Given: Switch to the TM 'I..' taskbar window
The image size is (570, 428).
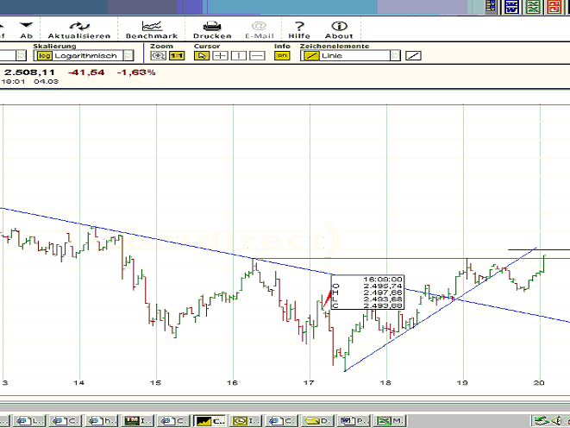Looking at the screenshot, I should tap(138, 421).
